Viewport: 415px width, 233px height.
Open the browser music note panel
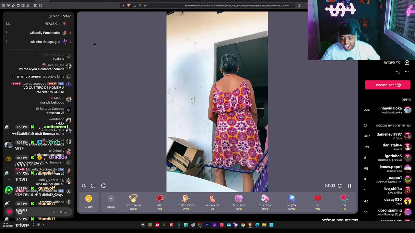28,6
